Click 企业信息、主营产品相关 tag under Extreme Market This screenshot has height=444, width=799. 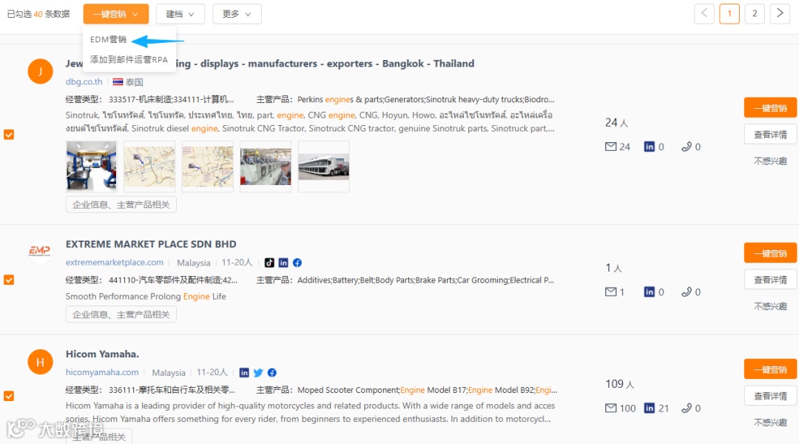121,314
